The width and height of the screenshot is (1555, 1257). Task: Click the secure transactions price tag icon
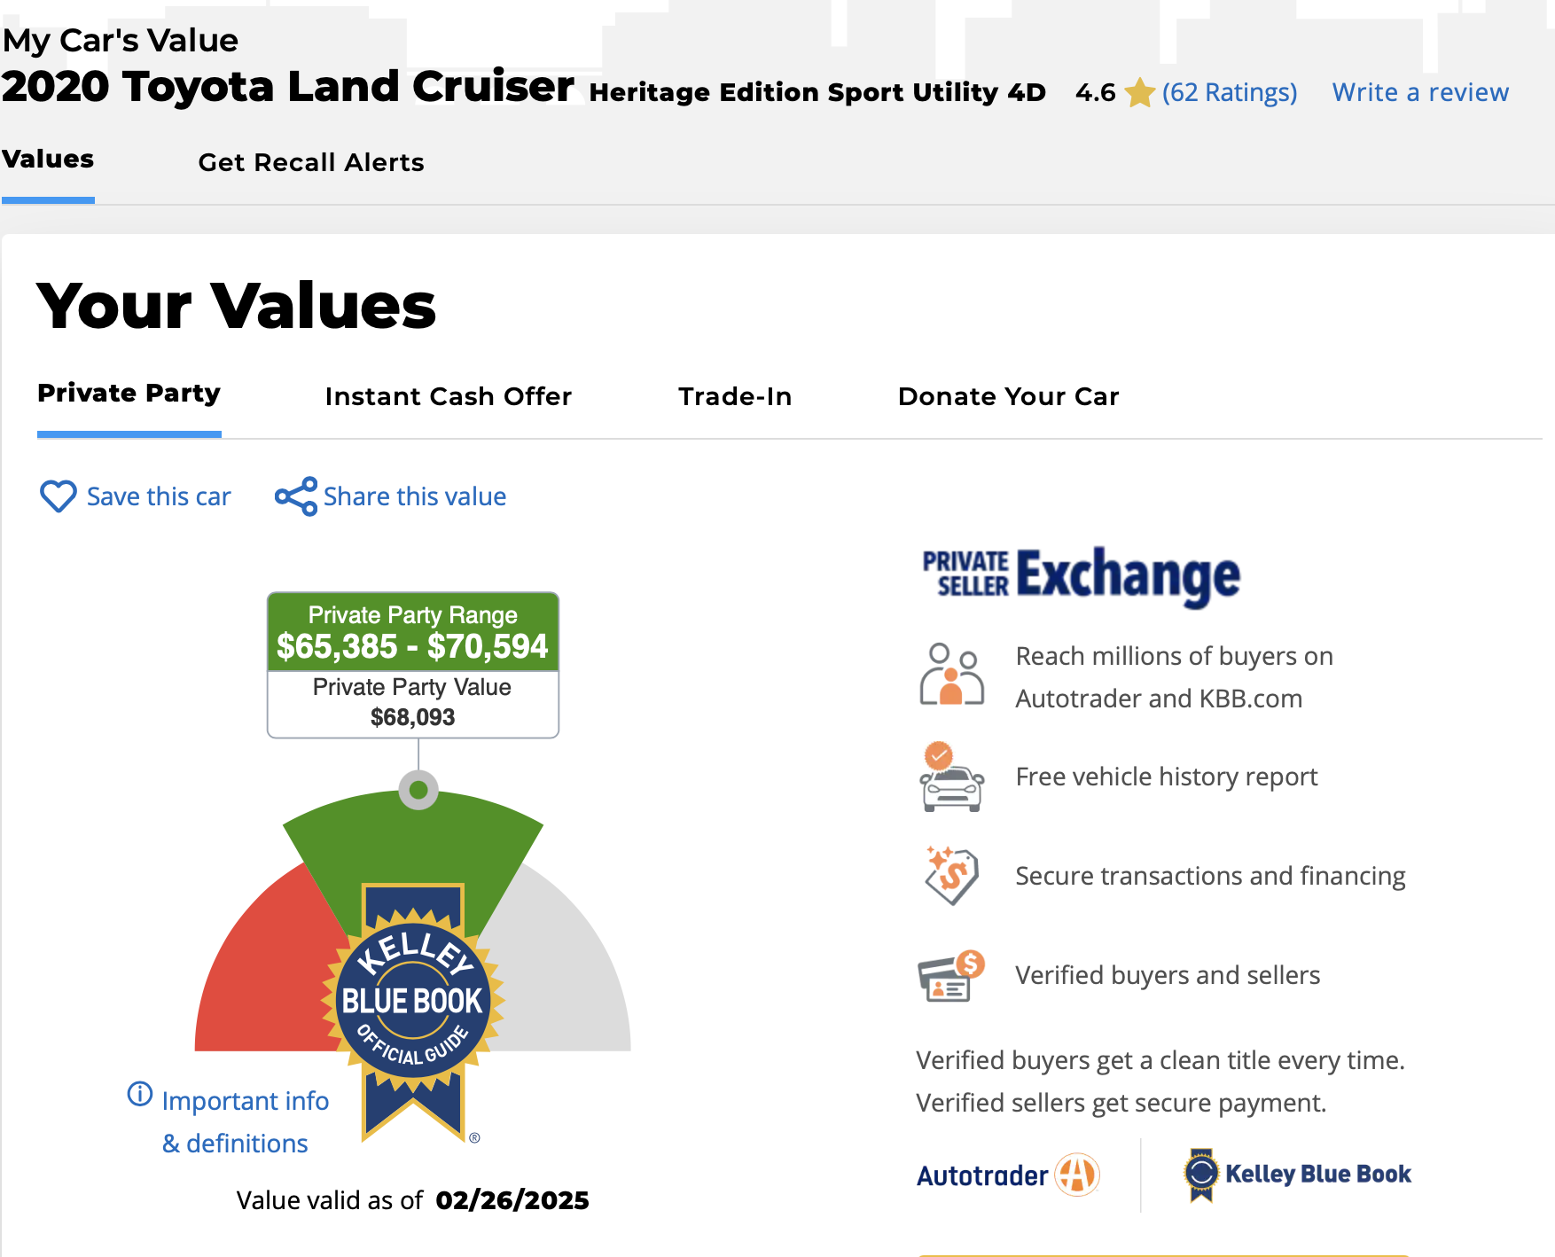coord(951,876)
